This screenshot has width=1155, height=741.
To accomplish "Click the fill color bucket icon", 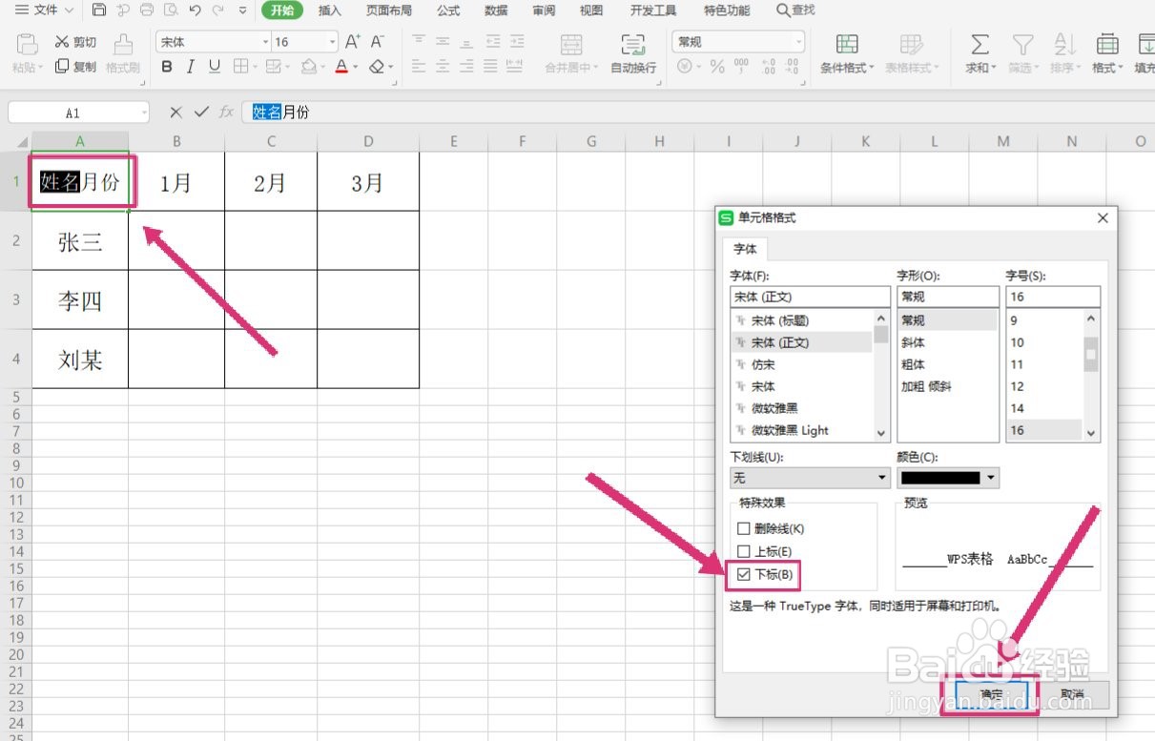I will [x=308, y=67].
